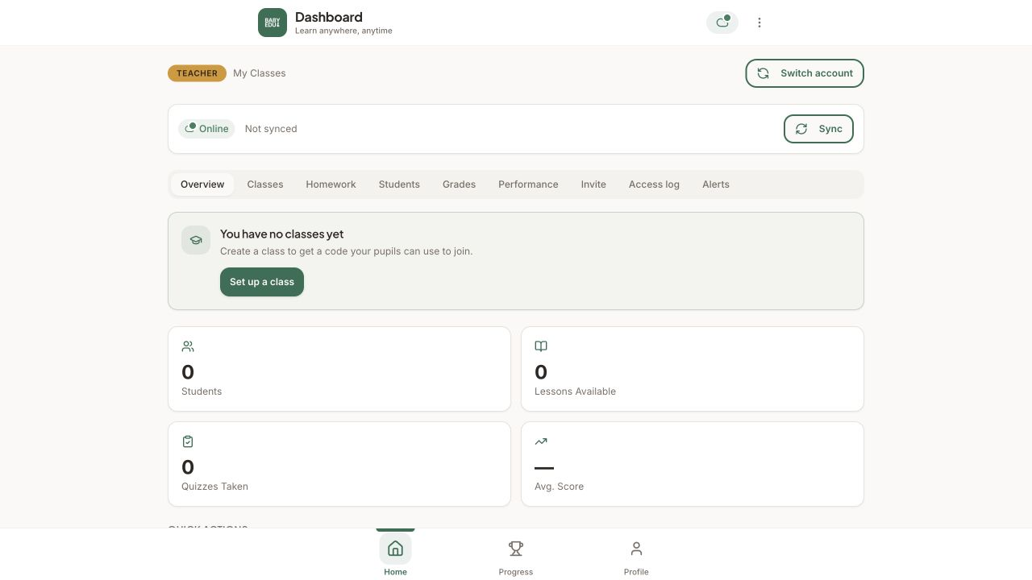Screen dimensions: 1032x580
Task: Click the Avg. Score trend icon
Action: click(x=541, y=441)
